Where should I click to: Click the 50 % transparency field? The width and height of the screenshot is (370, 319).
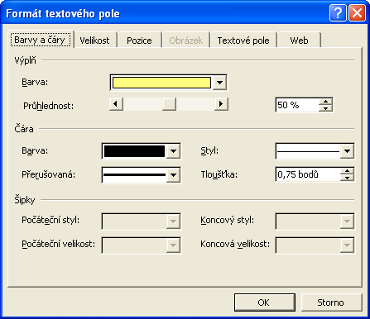pyautogui.click(x=297, y=105)
